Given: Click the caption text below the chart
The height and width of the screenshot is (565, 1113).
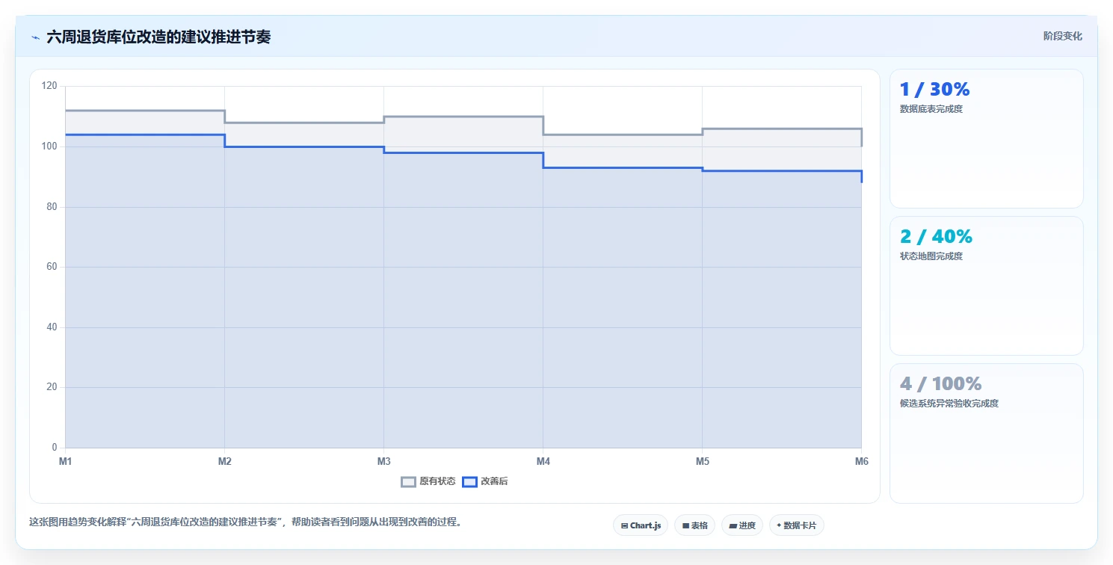Looking at the screenshot, I should point(245,522).
